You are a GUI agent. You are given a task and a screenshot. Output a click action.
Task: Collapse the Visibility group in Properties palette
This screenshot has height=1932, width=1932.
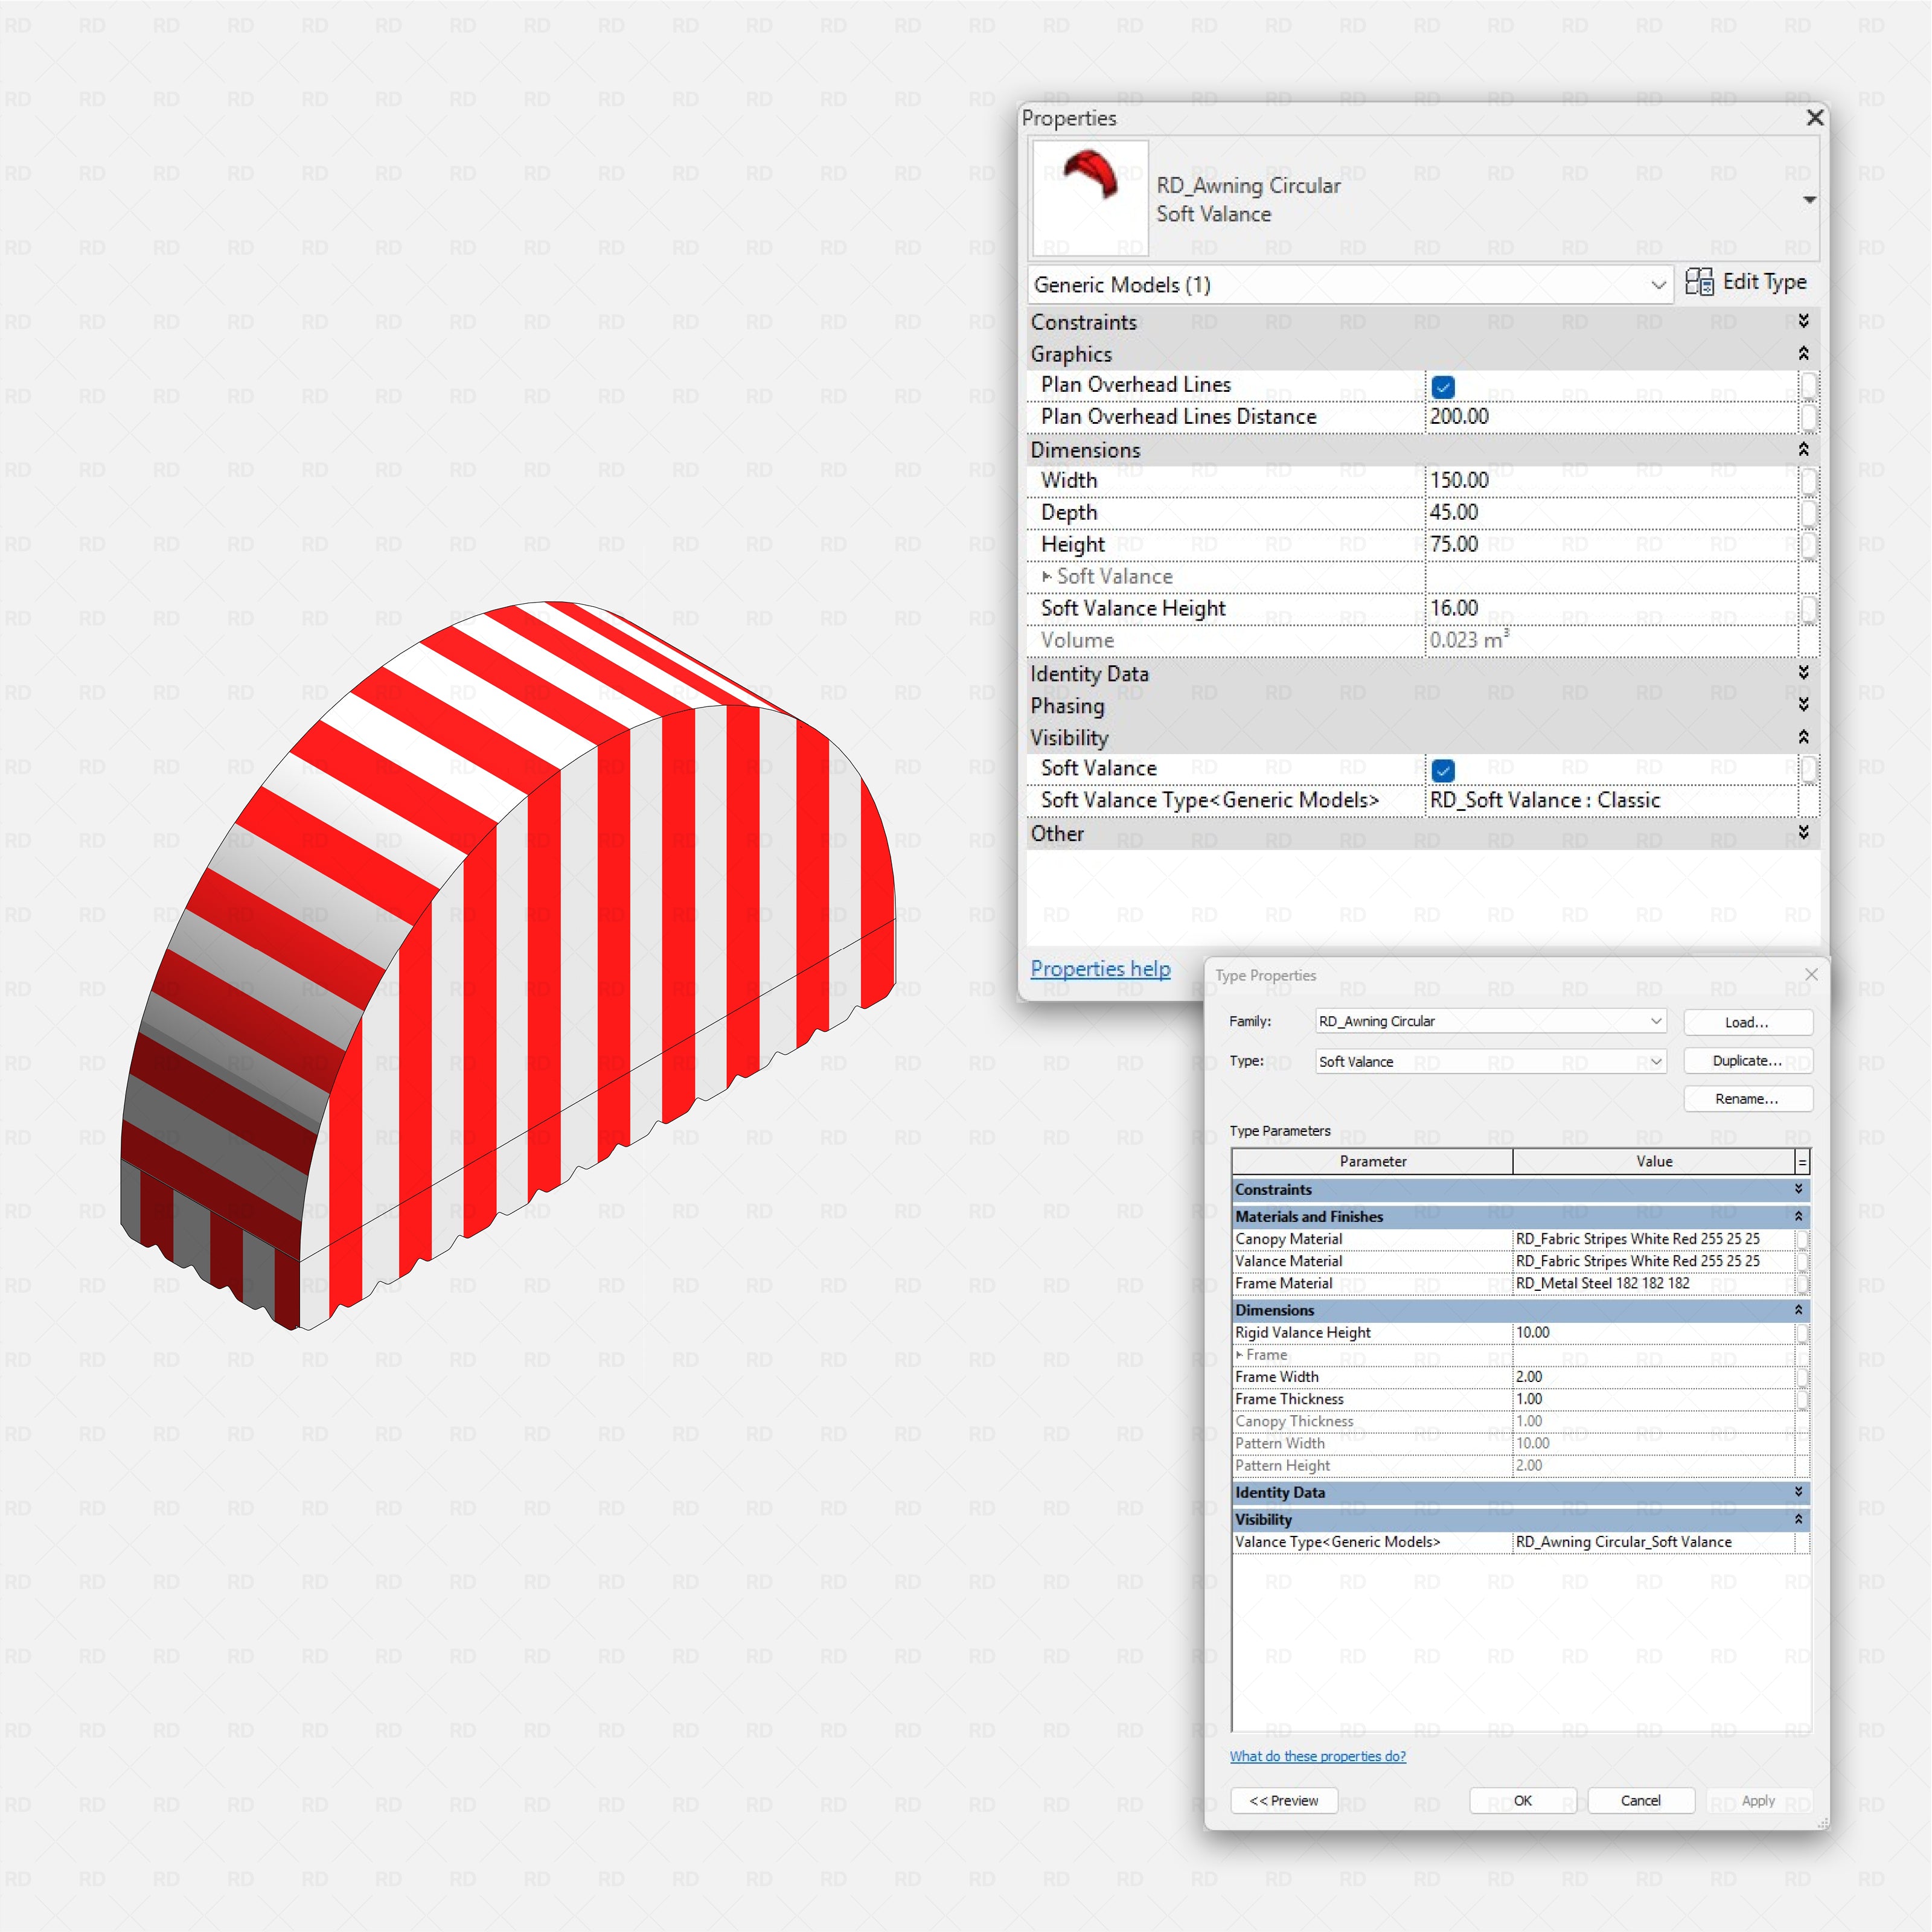click(1803, 737)
